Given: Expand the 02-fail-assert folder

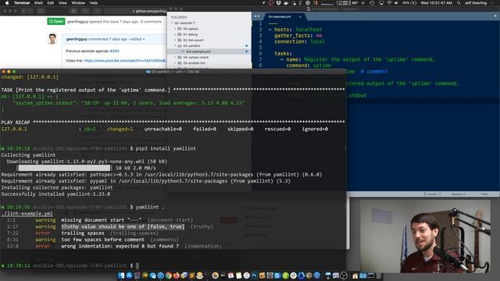Looking at the screenshot, I should (175, 40).
